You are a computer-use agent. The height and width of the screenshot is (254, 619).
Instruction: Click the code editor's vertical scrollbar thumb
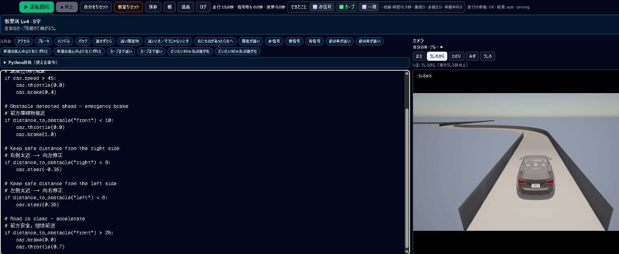pos(407,178)
